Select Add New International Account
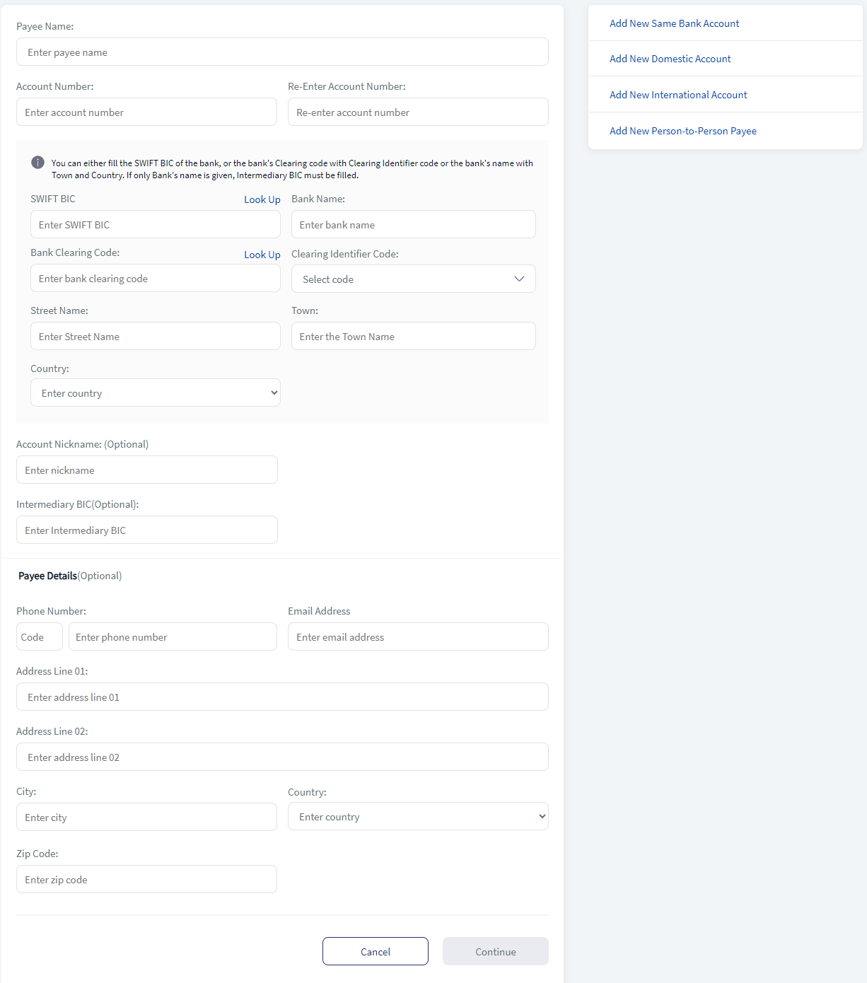867x983 pixels. point(678,95)
